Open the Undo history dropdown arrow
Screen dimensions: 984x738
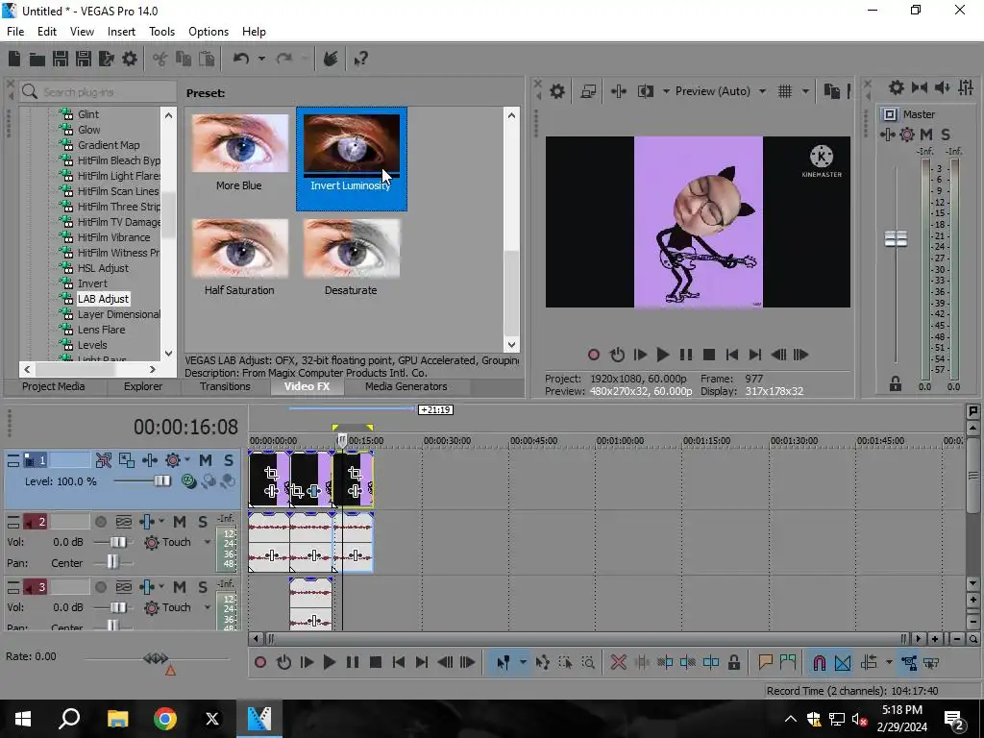pyautogui.click(x=261, y=59)
